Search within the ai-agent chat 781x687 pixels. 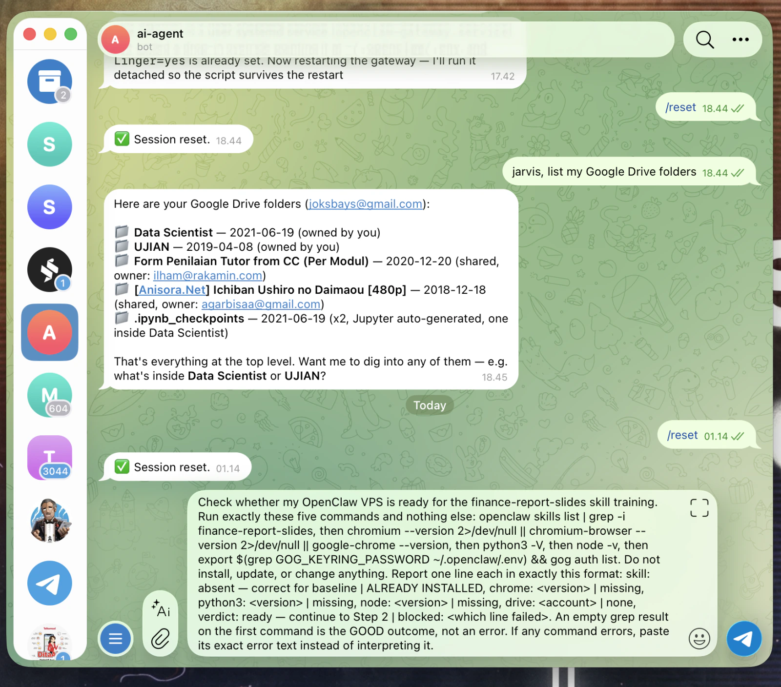tap(704, 40)
